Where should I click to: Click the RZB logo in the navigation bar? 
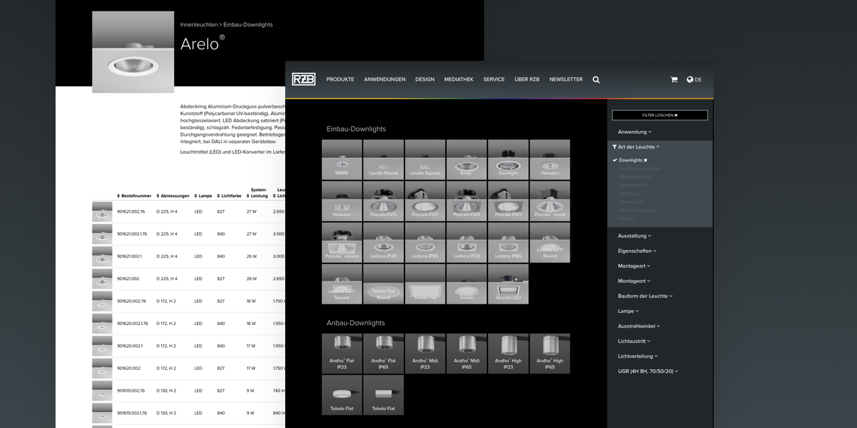[303, 79]
